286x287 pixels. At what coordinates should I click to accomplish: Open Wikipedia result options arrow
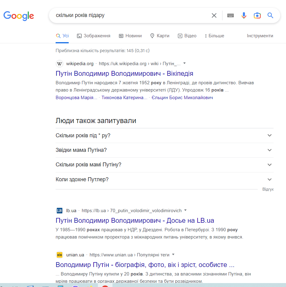[x=184, y=63]
